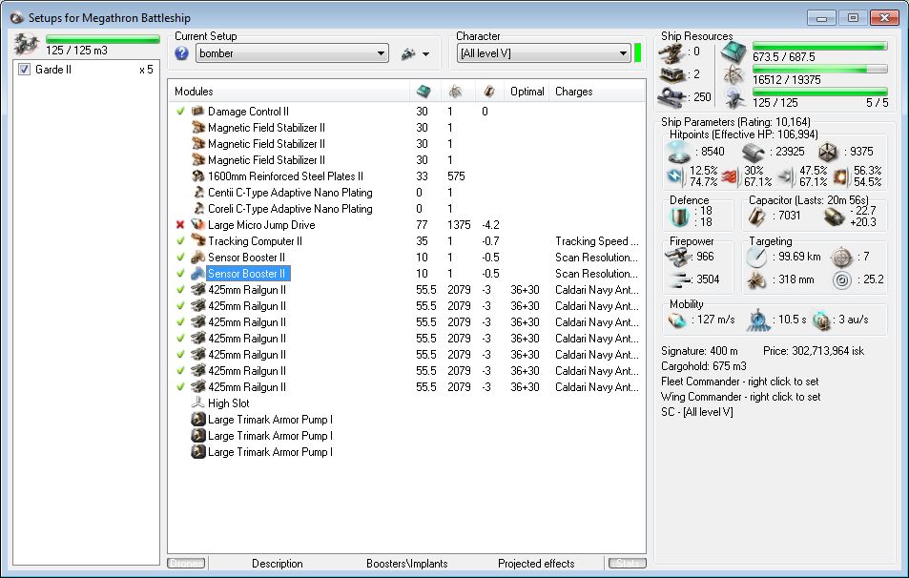Viewport: 909px width, 578px height.
Task: Click Wing Commander right click to set
Action: 741,397
